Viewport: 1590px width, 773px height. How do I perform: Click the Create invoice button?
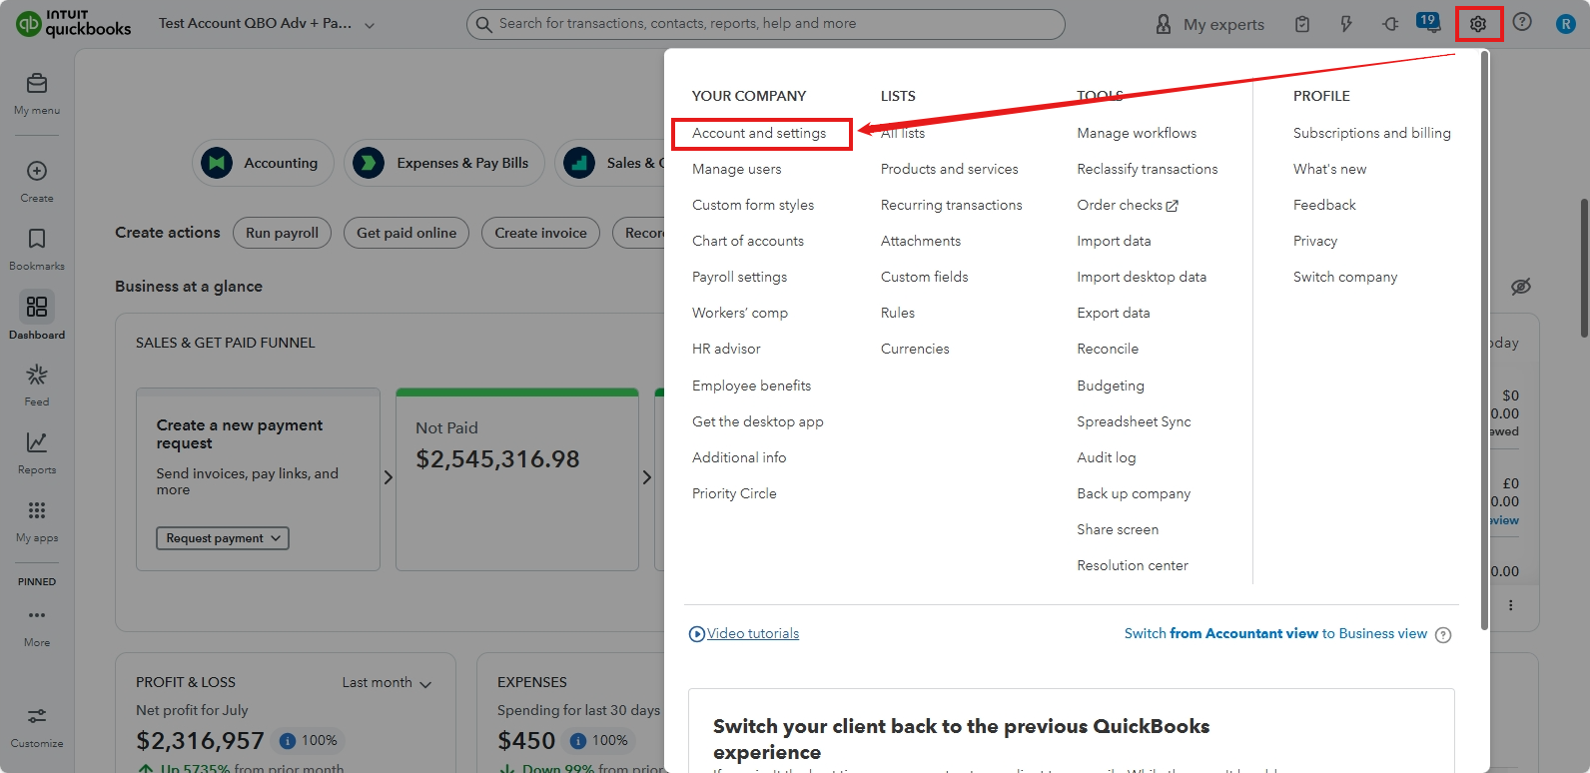[540, 233]
